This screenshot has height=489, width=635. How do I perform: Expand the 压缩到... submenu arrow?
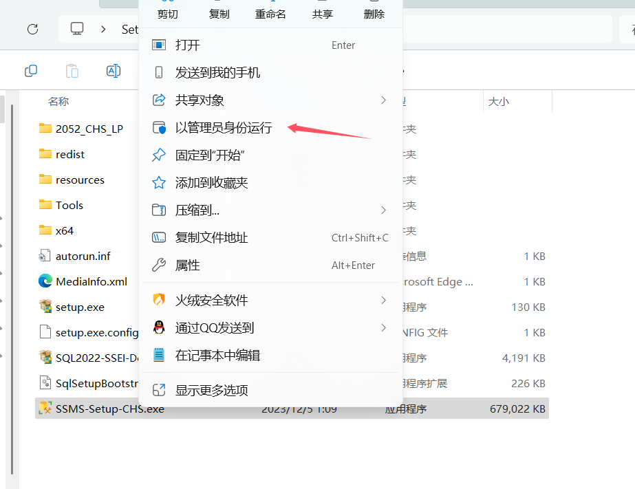tap(383, 210)
